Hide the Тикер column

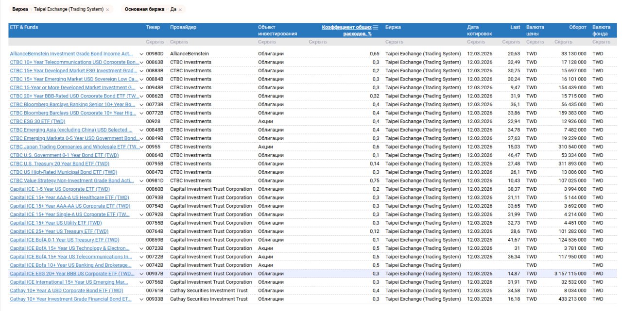155,42
